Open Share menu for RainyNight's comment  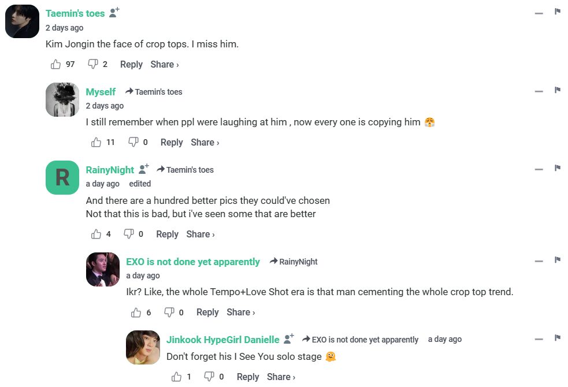coord(200,234)
